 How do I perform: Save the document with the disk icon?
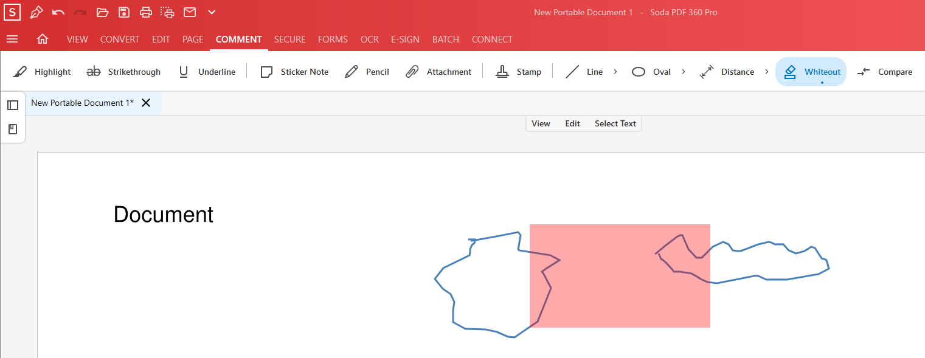coord(124,12)
